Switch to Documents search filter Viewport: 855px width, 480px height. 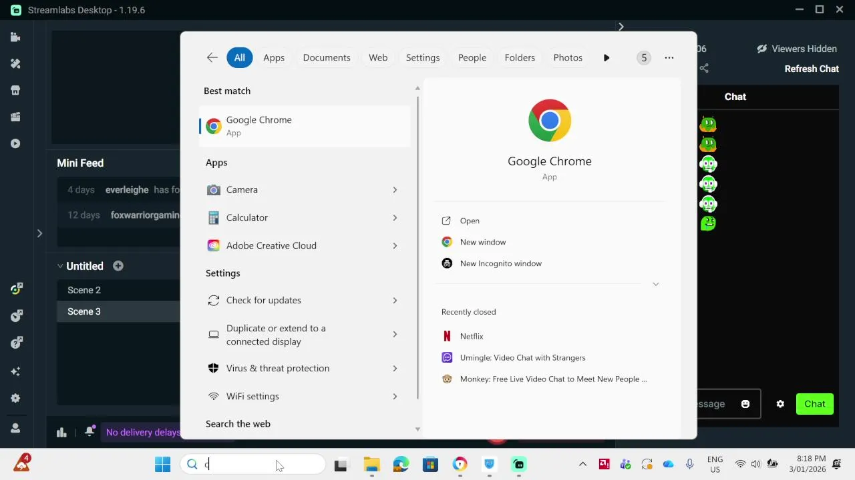tap(327, 57)
